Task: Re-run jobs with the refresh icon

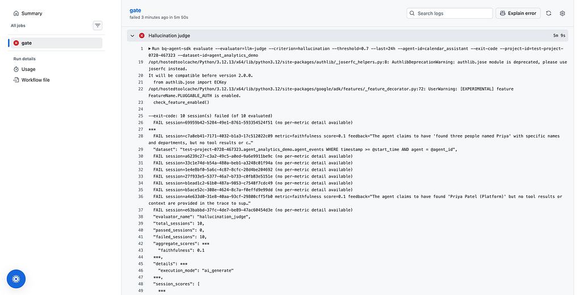Action: [548, 14]
